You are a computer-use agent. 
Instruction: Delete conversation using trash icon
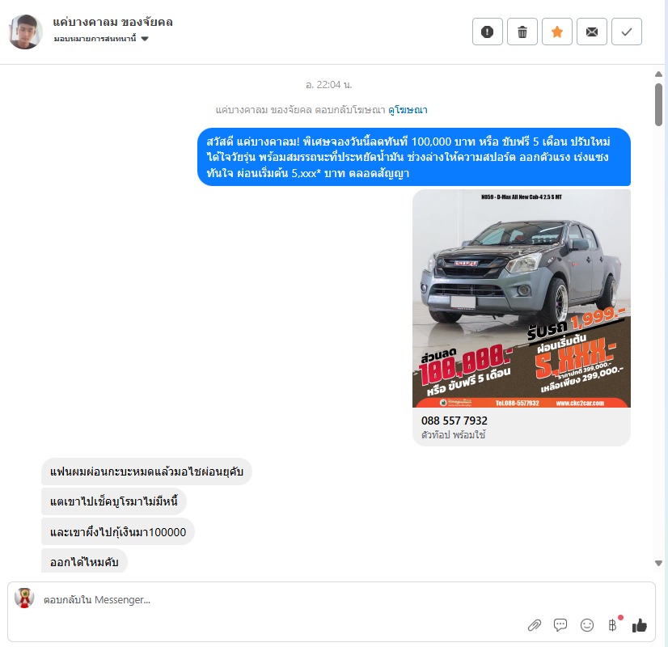[522, 32]
